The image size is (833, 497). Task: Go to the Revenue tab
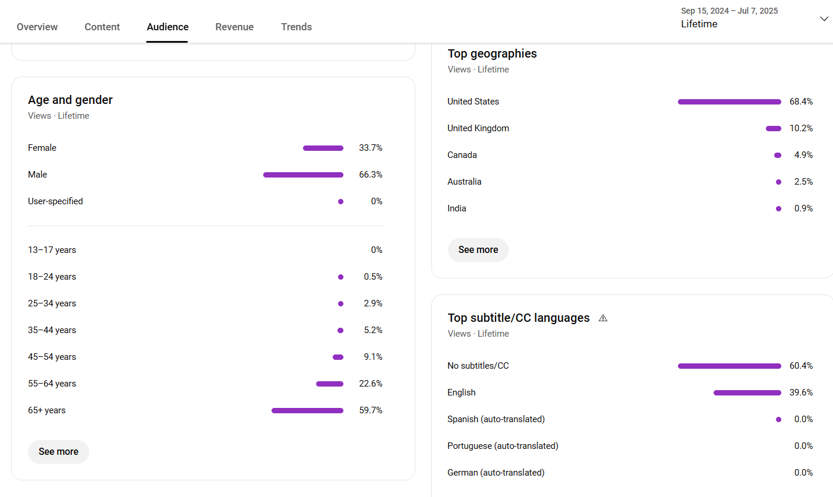(x=234, y=27)
